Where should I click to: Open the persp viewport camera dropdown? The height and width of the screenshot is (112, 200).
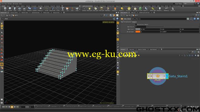(x=105, y=22)
